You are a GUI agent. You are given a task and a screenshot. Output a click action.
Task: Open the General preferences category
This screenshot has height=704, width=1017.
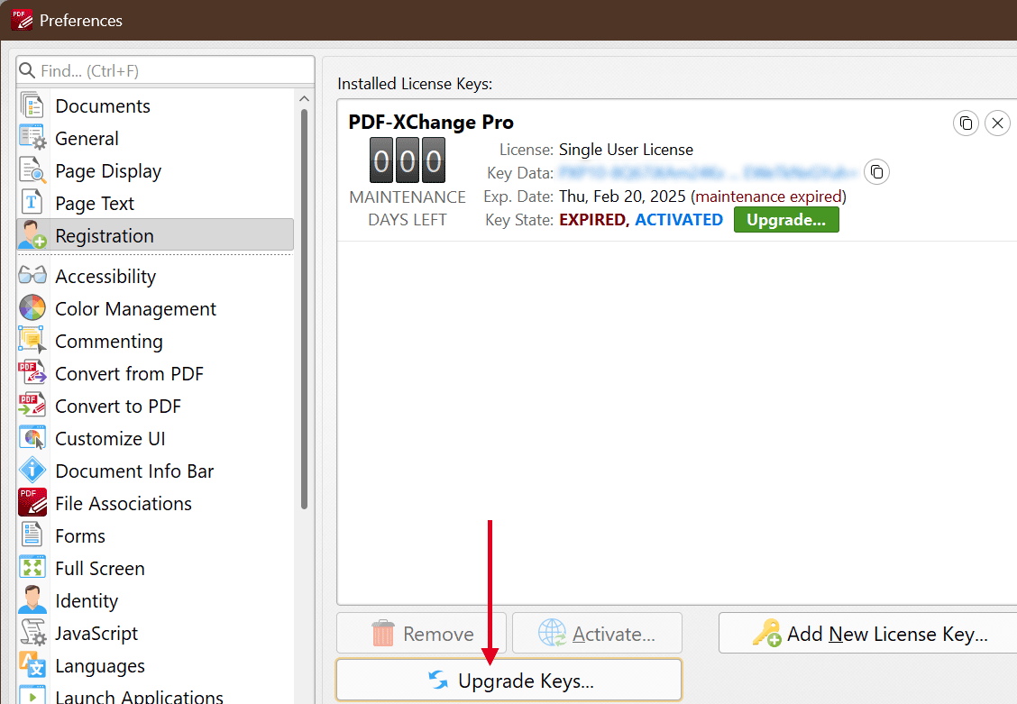(x=155, y=138)
